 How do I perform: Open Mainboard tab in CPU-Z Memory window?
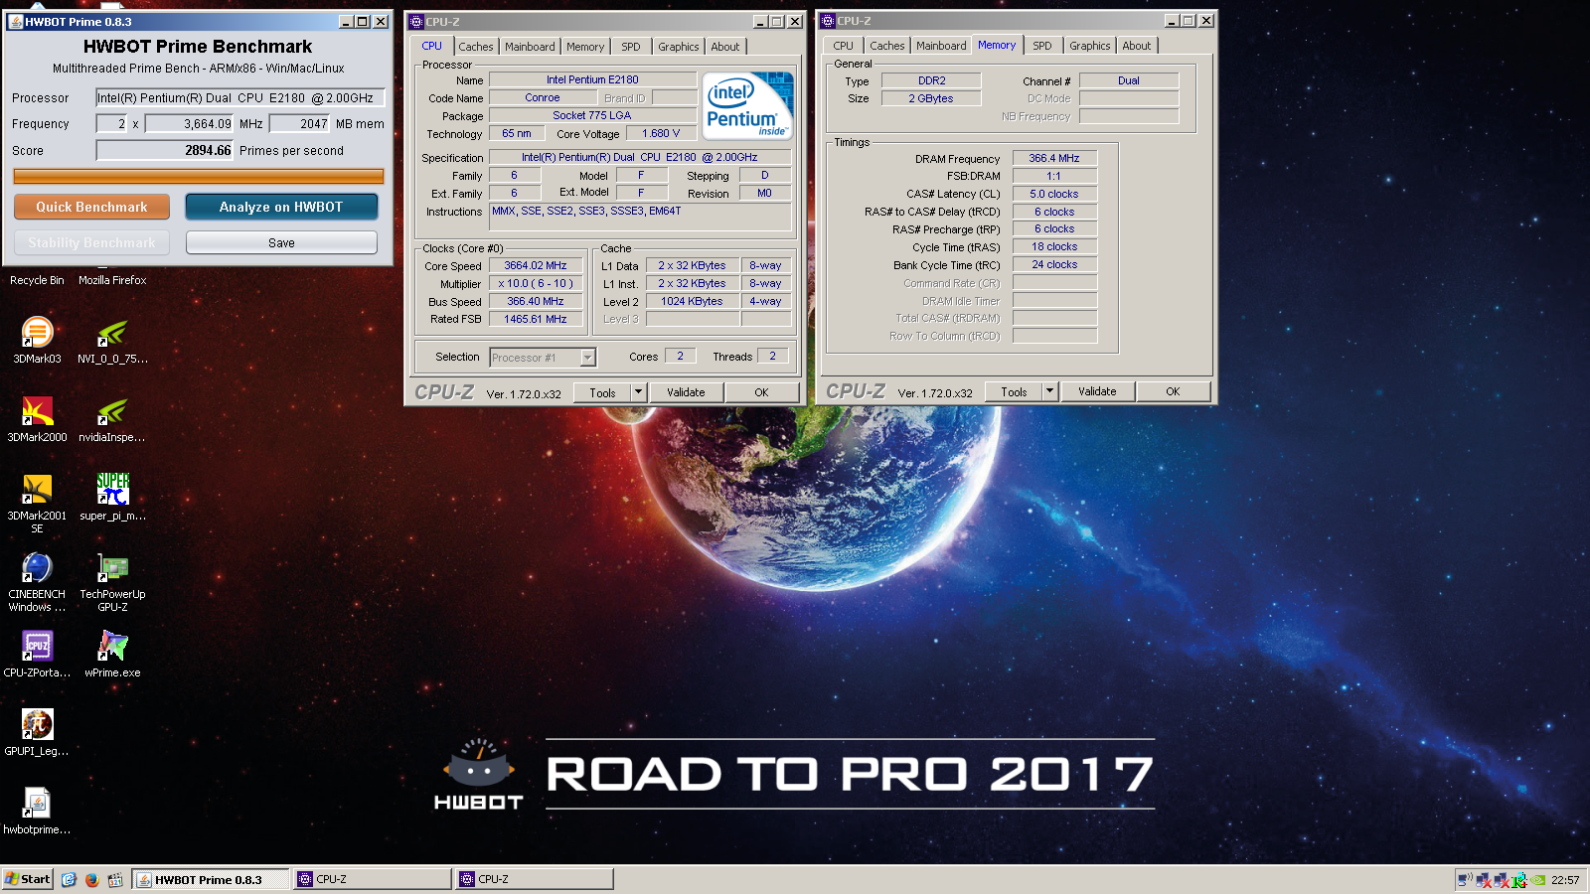(941, 46)
